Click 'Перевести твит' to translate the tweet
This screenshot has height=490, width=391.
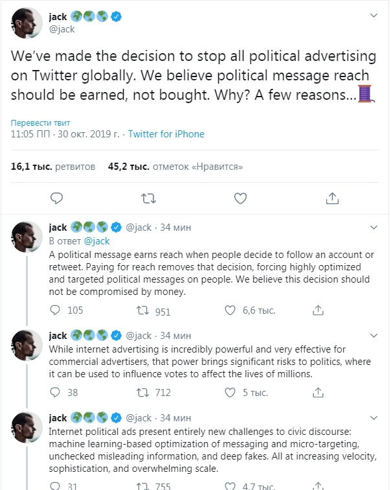pyautogui.click(x=41, y=122)
